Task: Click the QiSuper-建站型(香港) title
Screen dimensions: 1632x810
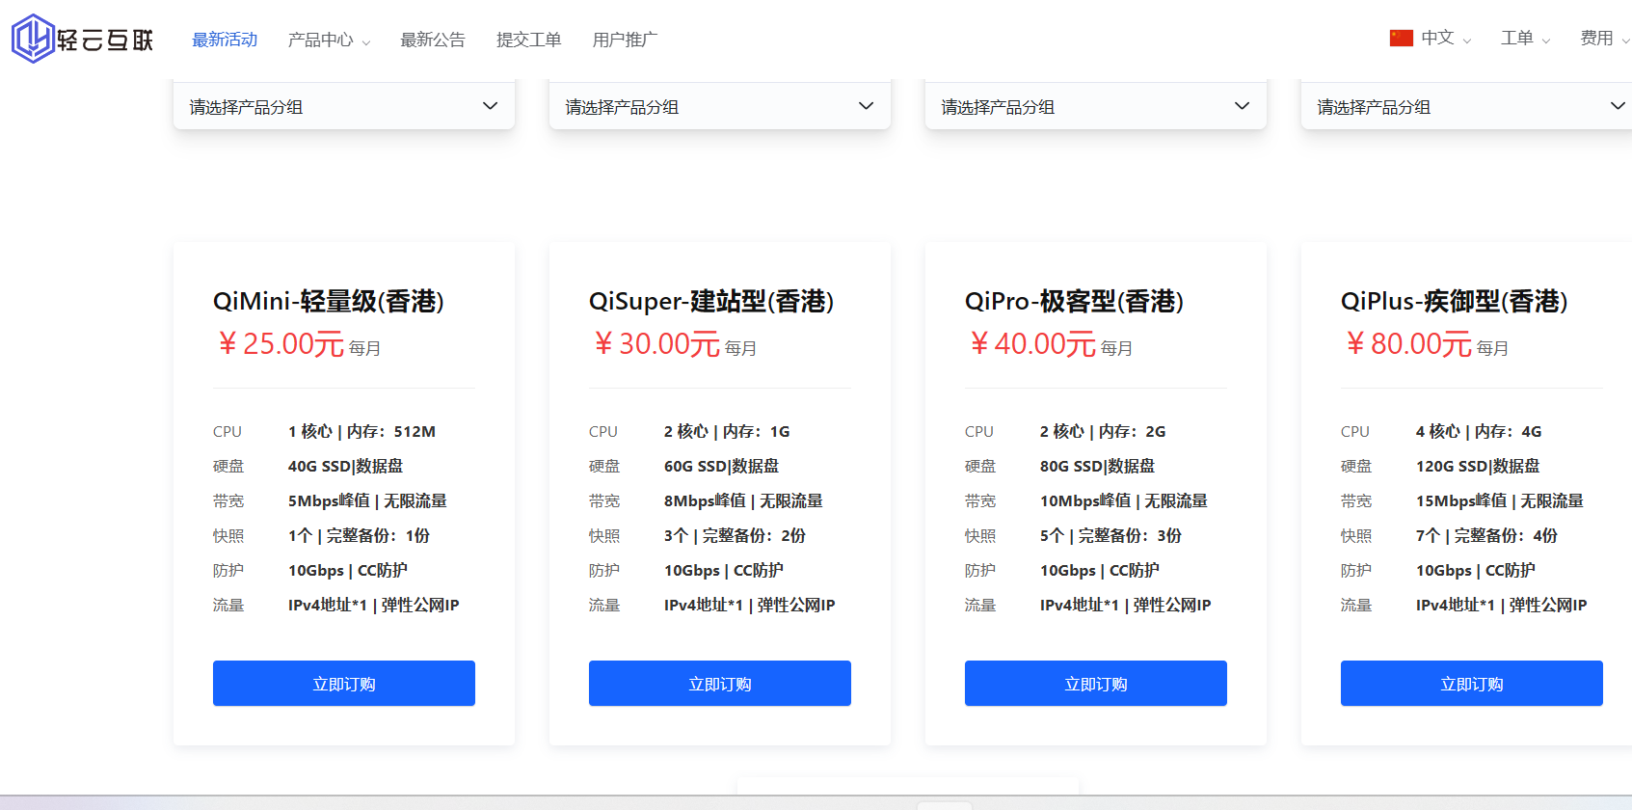Action: 711,301
